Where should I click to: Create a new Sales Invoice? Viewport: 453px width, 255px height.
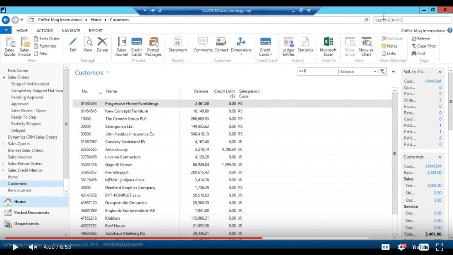[x=24, y=46]
